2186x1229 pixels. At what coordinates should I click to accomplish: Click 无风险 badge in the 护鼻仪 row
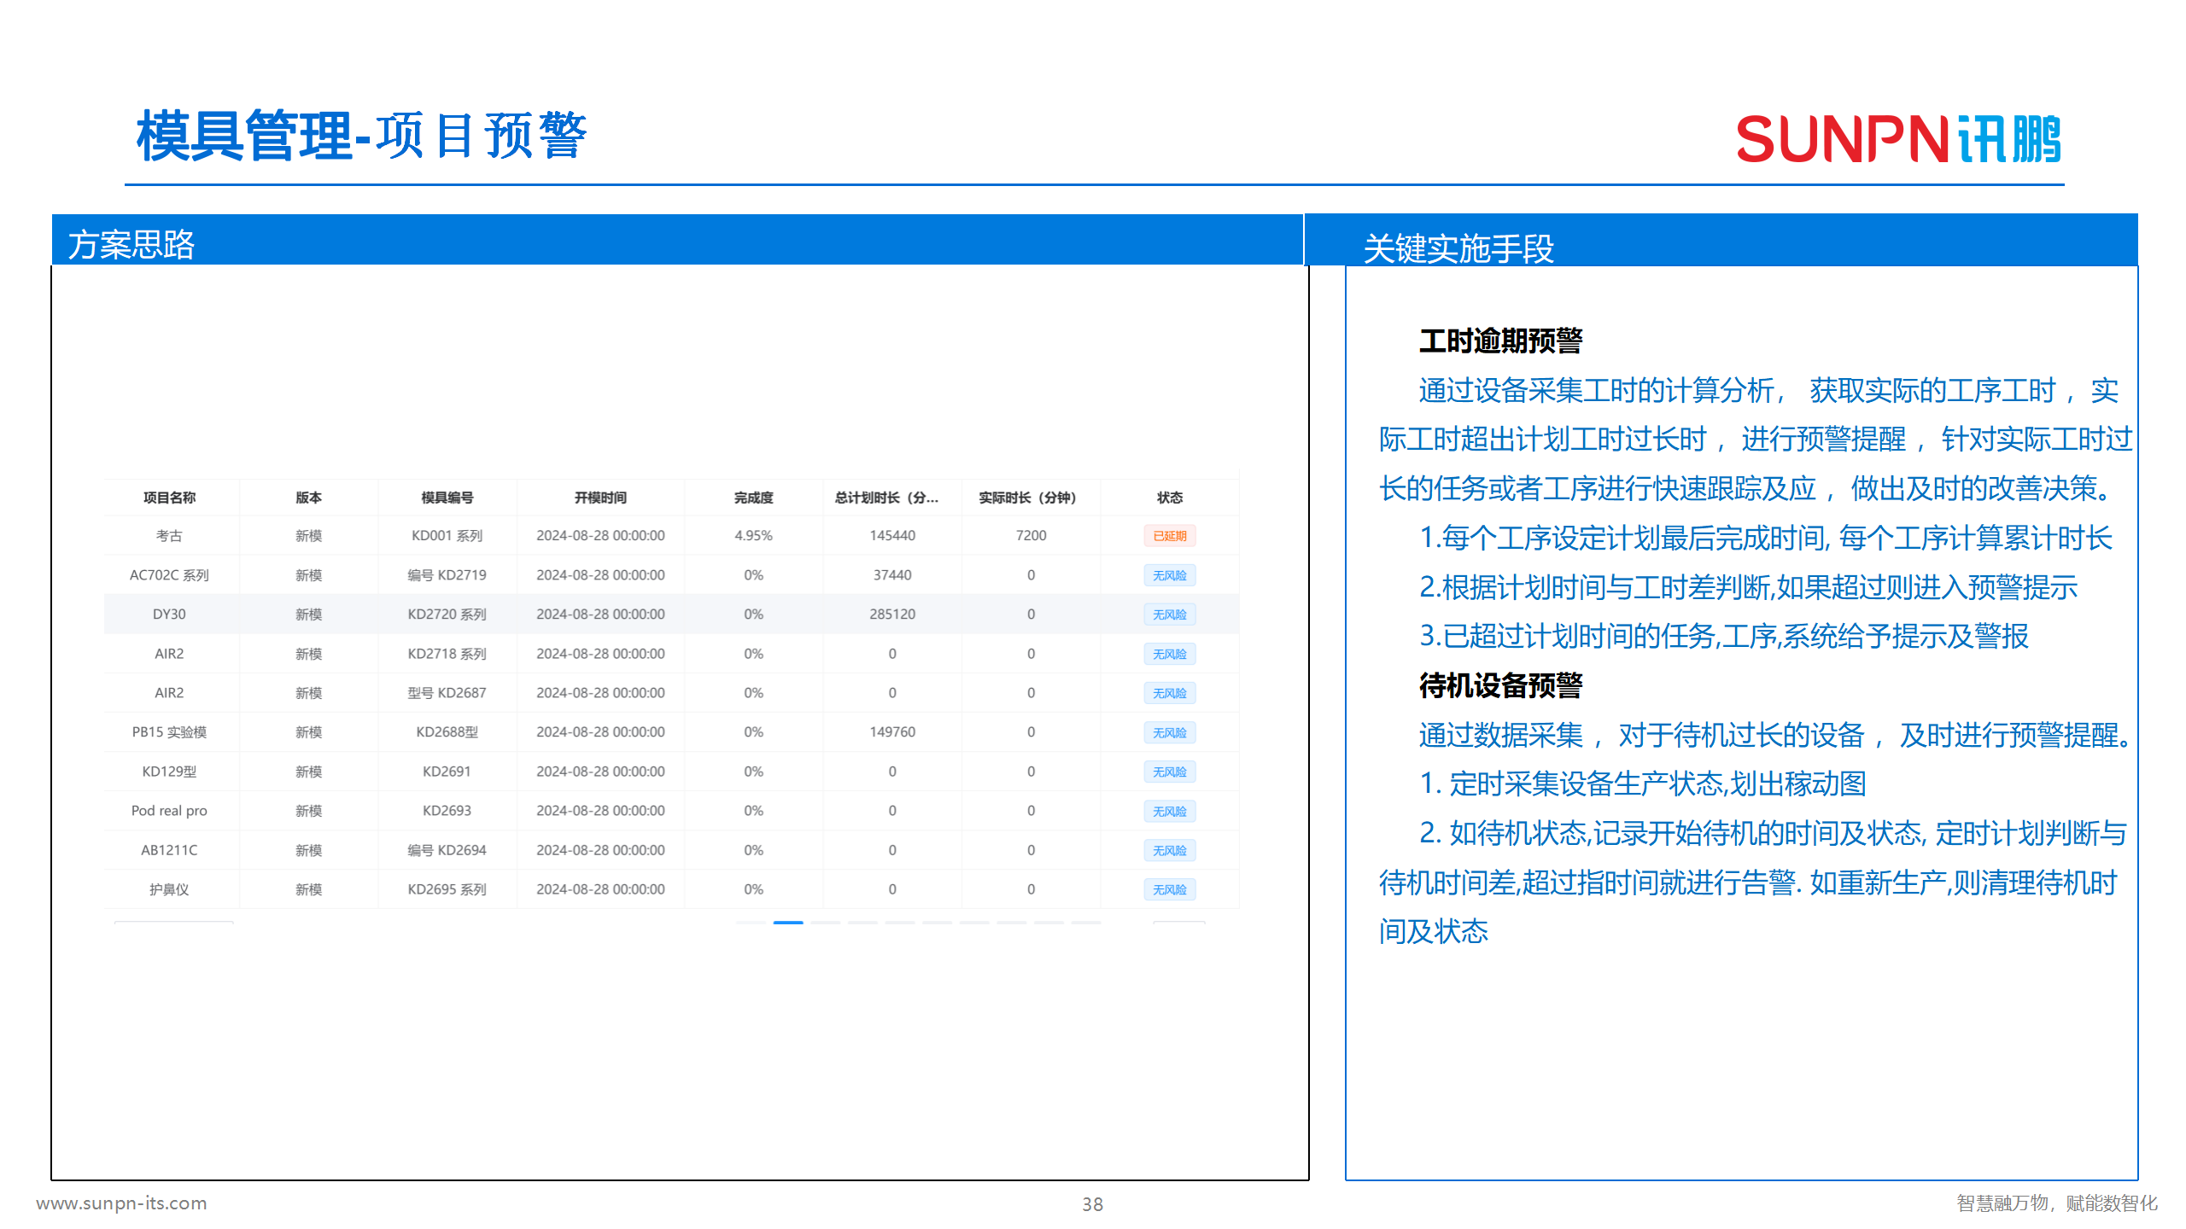tap(1169, 889)
